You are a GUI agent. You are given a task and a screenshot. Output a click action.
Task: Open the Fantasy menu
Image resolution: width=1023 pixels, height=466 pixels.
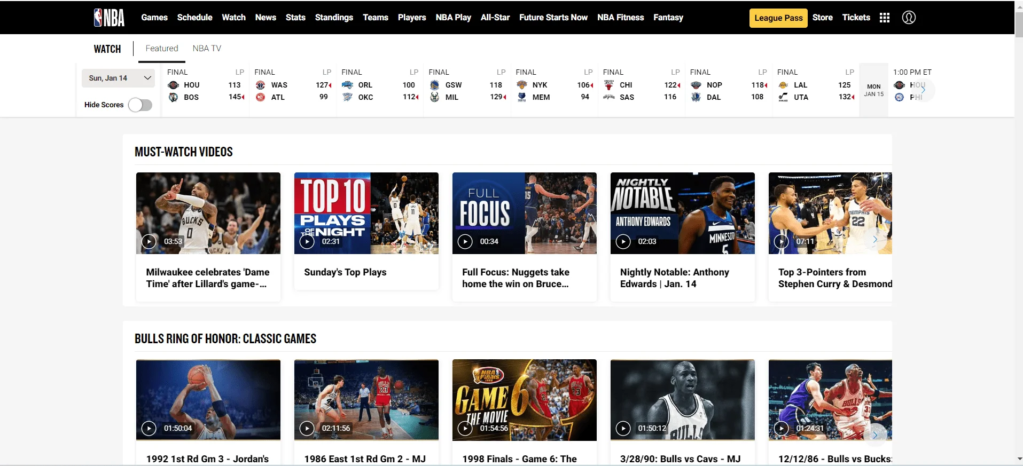click(x=668, y=17)
